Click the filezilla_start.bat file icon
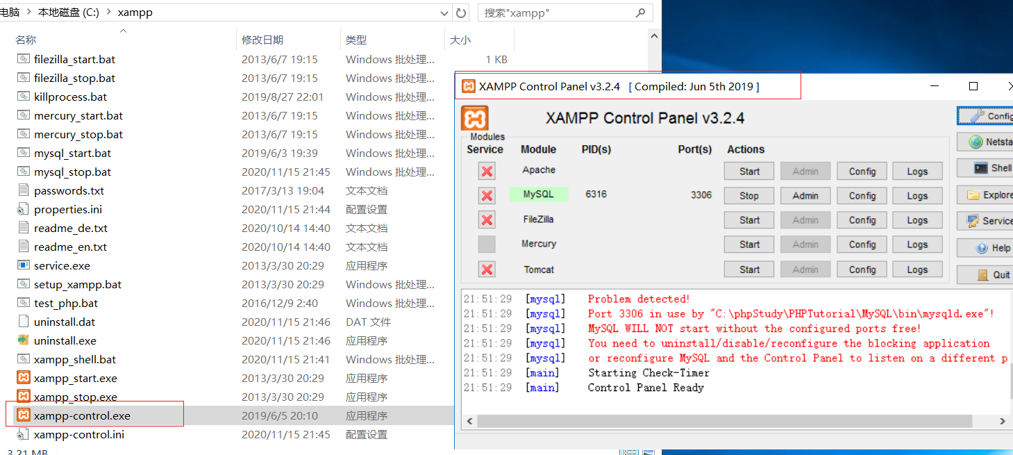This screenshot has height=455, width=1013. (24, 60)
